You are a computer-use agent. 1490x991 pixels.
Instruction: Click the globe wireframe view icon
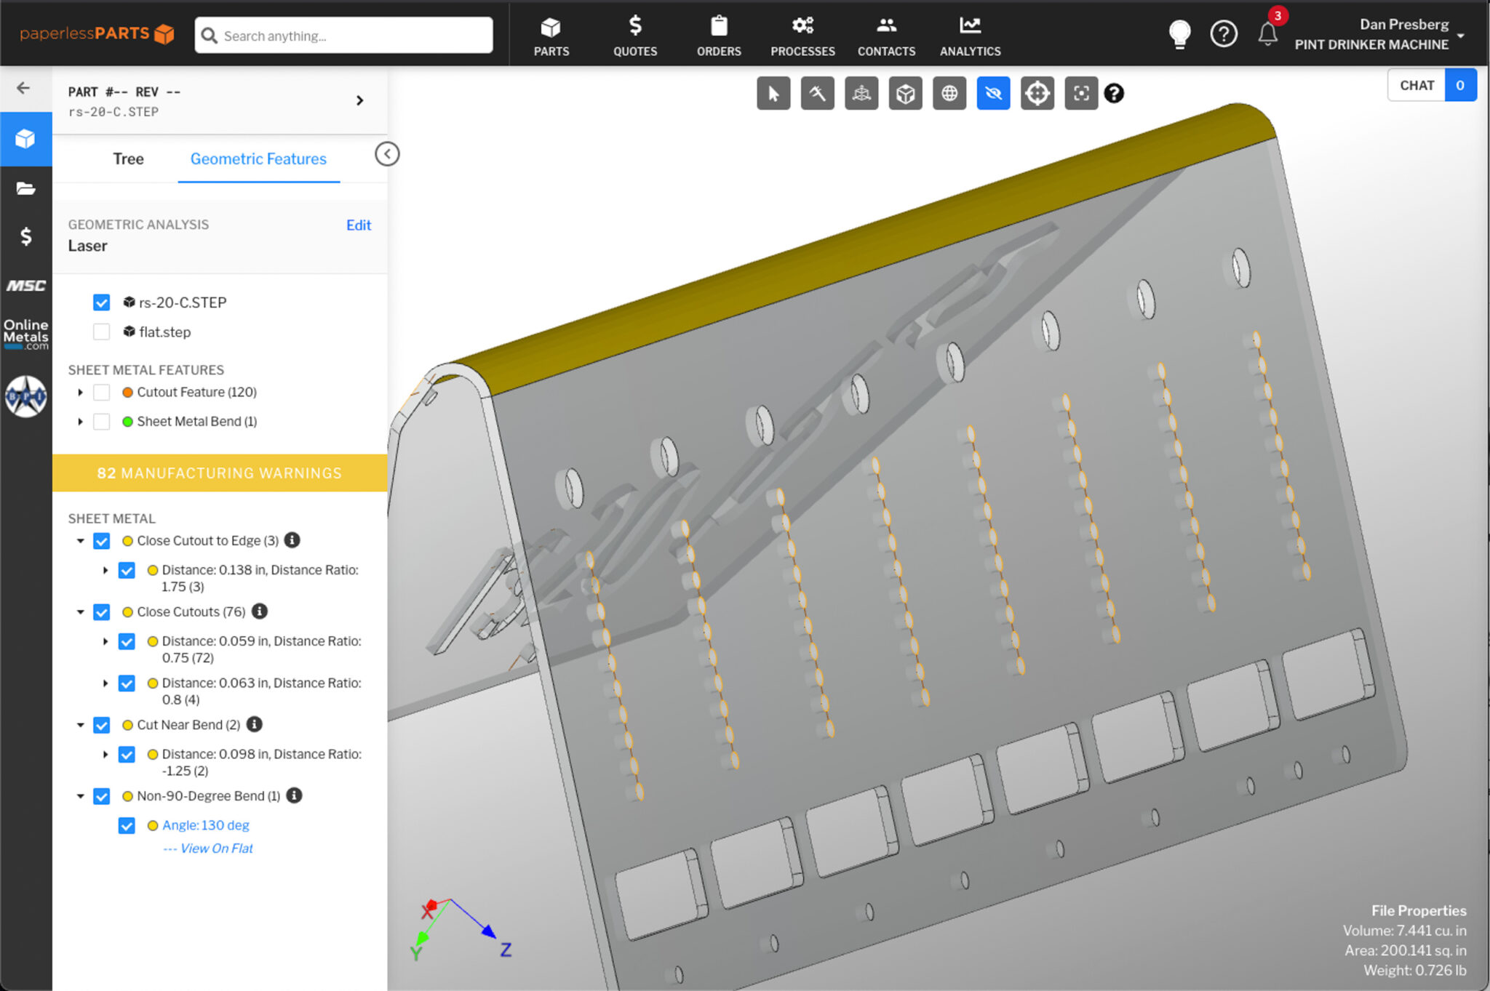pos(949,94)
